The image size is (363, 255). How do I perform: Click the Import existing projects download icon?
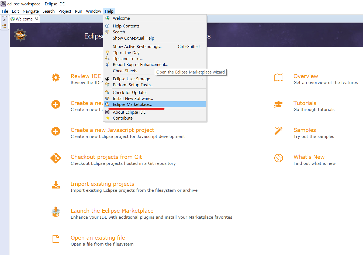(x=56, y=185)
